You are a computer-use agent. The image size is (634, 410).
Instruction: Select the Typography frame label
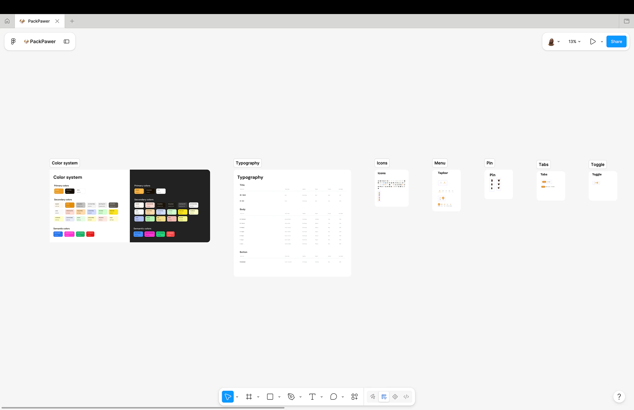click(x=247, y=163)
